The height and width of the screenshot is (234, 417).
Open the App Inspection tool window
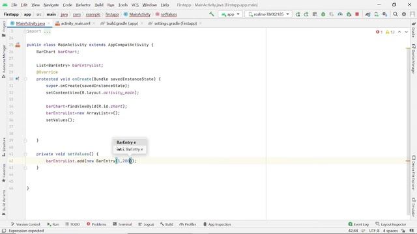click(217, 224)
